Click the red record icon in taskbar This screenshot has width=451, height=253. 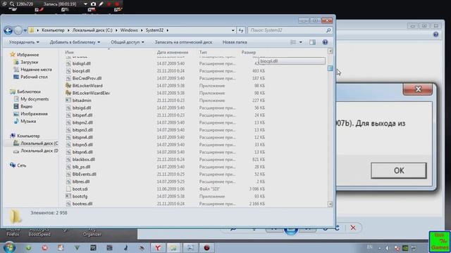206,248
